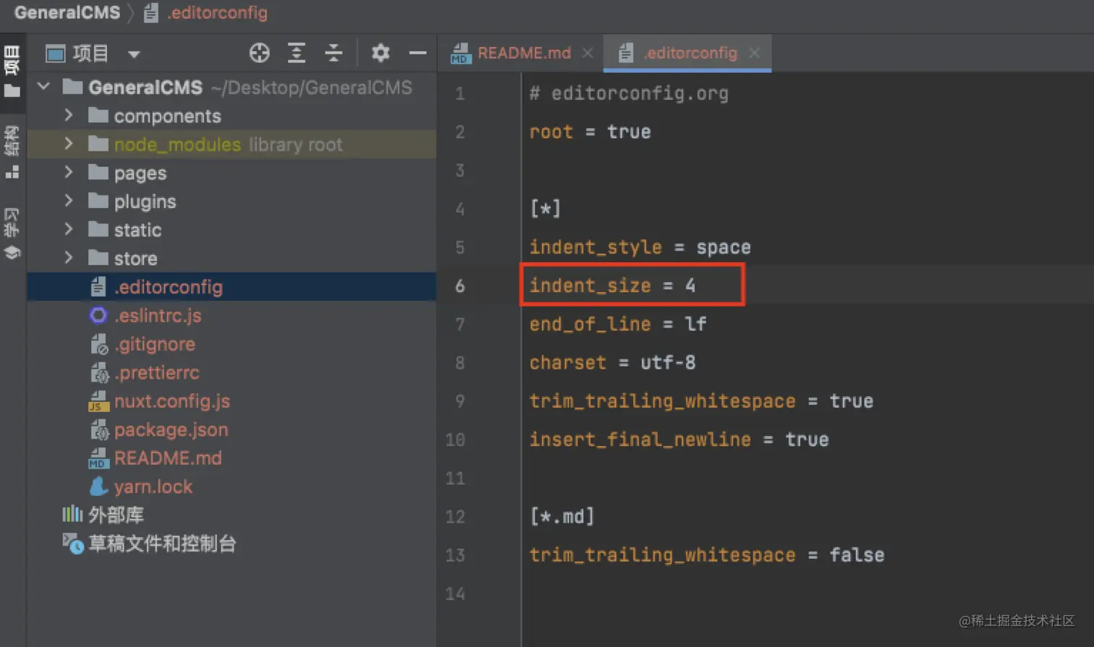The image size is (1094, 647).
Task: Click line number 12 in gutter
Action: click(x=455, y=516)
